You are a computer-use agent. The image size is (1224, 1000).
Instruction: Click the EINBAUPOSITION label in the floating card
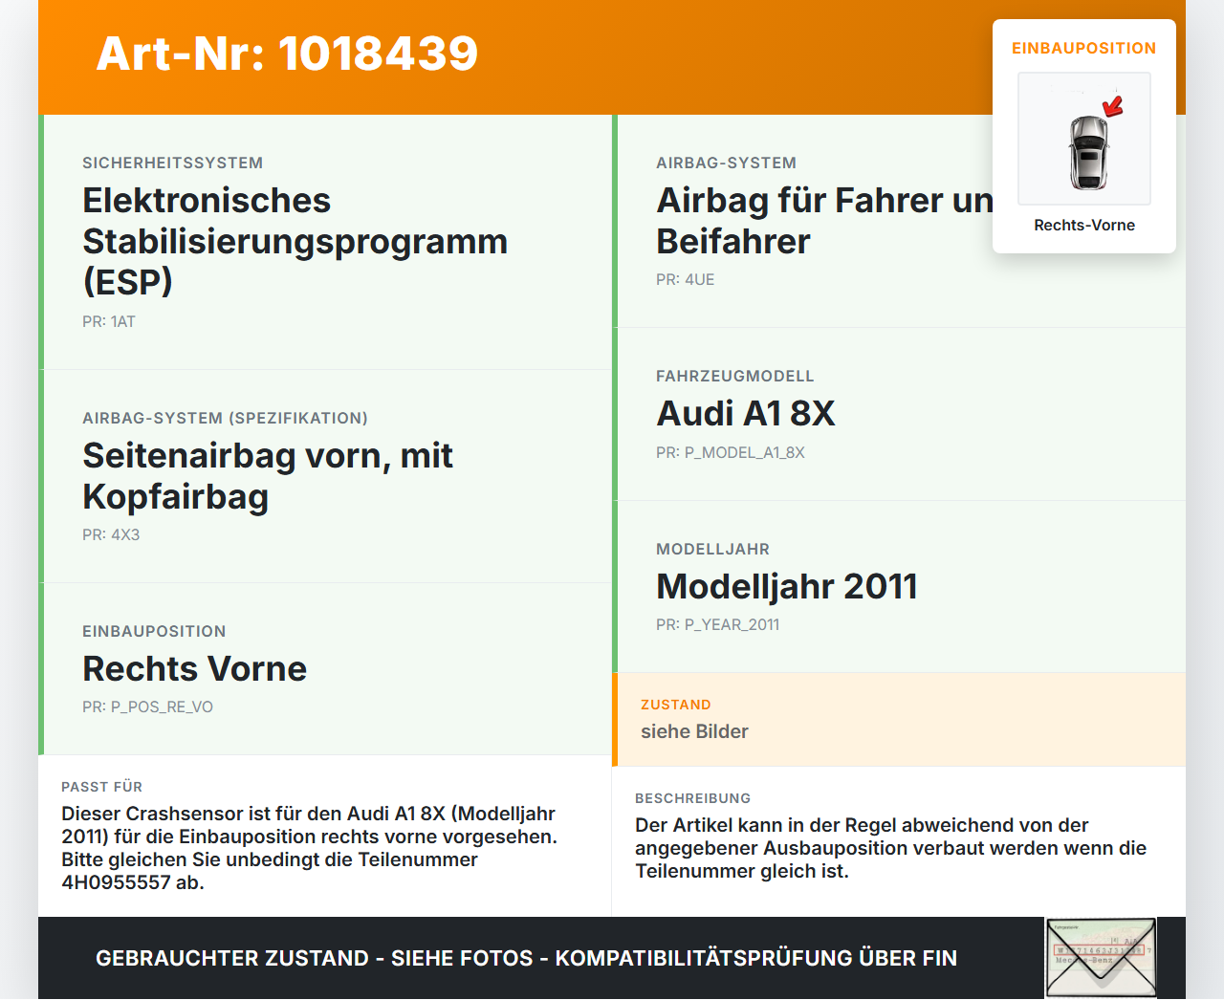coord(1084,48)
